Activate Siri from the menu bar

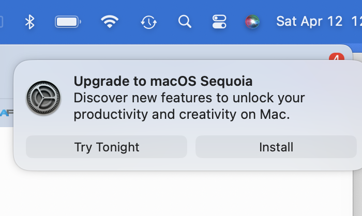(252, 22)
